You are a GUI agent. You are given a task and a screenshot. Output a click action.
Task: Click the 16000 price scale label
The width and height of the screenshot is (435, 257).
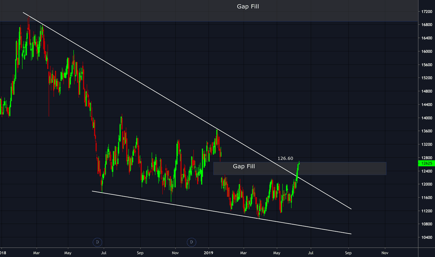coord(427,51)
